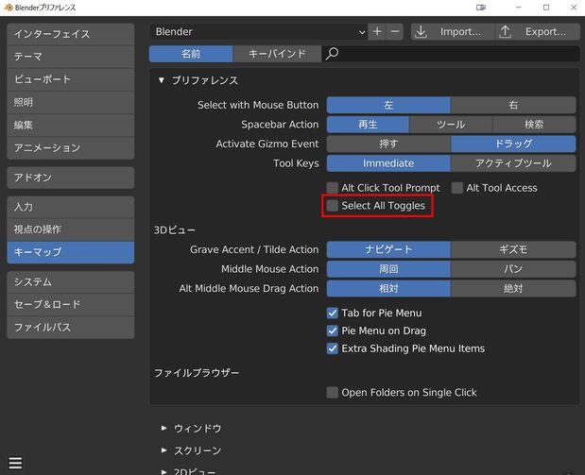Set Tool Keys to Immediate
The image size is (585, 475).
(x=388, y=163)
